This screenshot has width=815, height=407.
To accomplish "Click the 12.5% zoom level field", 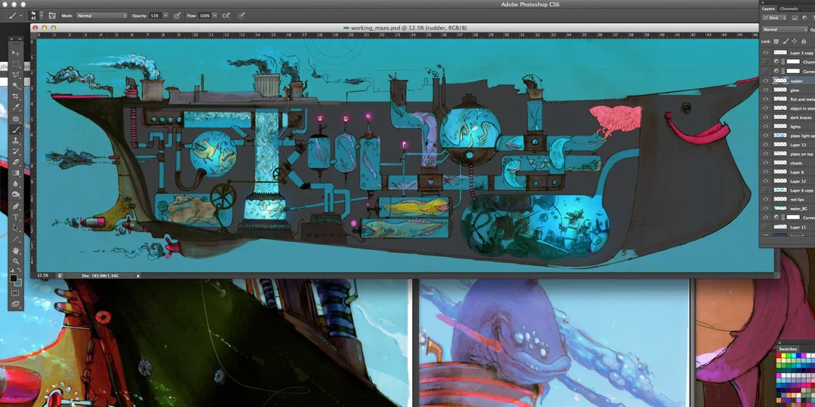I will point(43,276).
